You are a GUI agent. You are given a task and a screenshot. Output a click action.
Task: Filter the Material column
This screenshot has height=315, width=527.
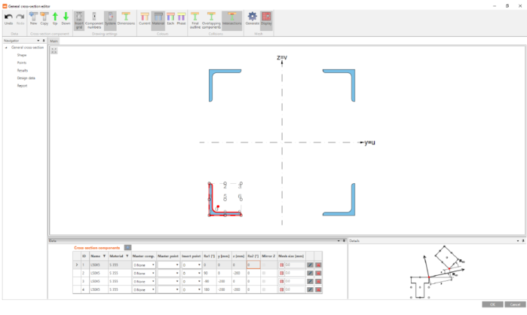(127, 256)
